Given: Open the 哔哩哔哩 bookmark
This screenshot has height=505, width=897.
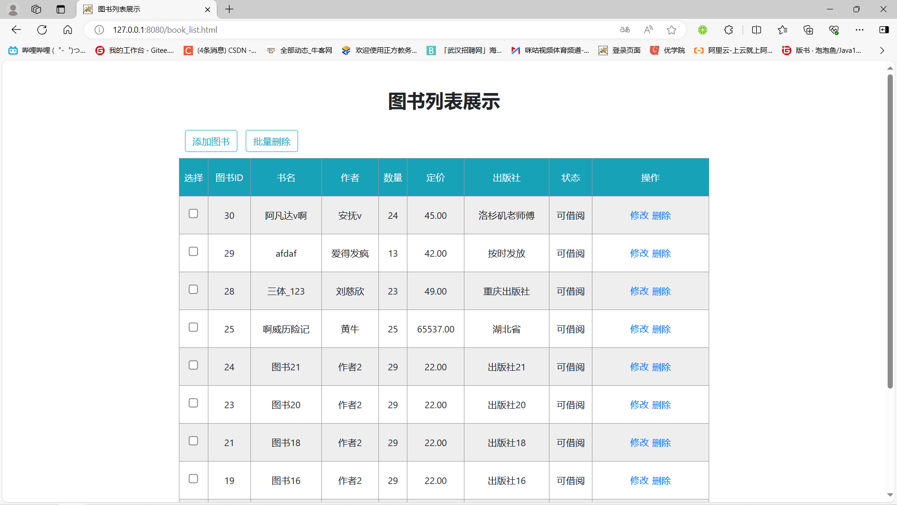Looking at the screenshot, I should [47, 50].
